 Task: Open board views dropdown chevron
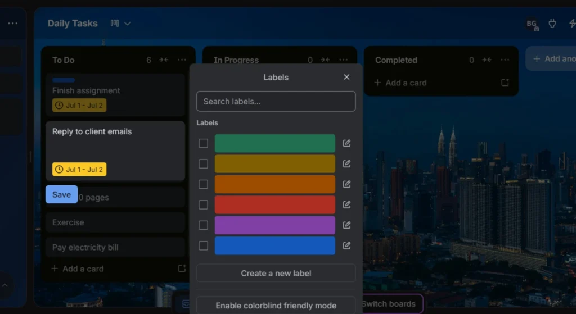click(x=128, y=24)
